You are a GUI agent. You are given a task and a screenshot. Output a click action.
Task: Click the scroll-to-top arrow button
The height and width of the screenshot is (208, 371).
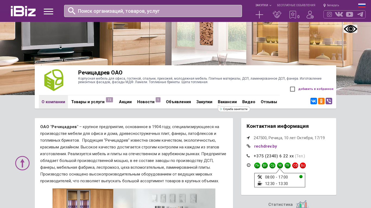pyautogui.click(x=22, y=163)
